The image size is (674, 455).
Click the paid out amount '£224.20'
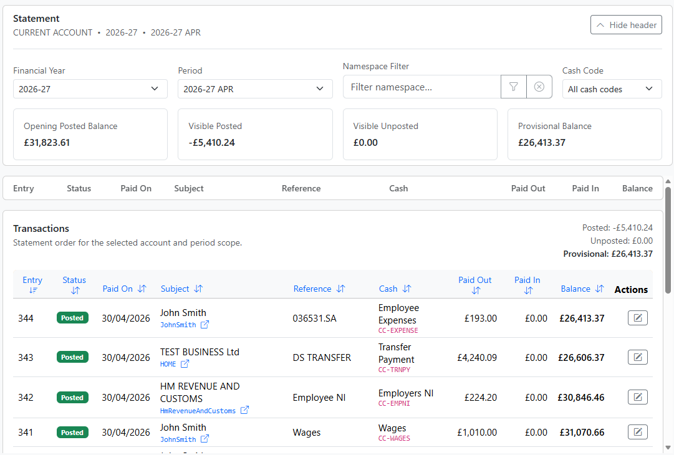coord(481,398)
